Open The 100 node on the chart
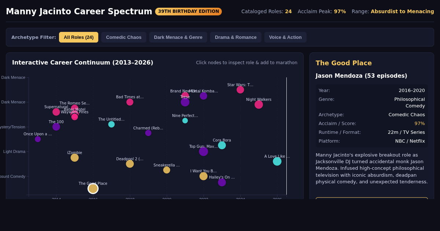The image size is (440, 231). click(x=56, y=127)
